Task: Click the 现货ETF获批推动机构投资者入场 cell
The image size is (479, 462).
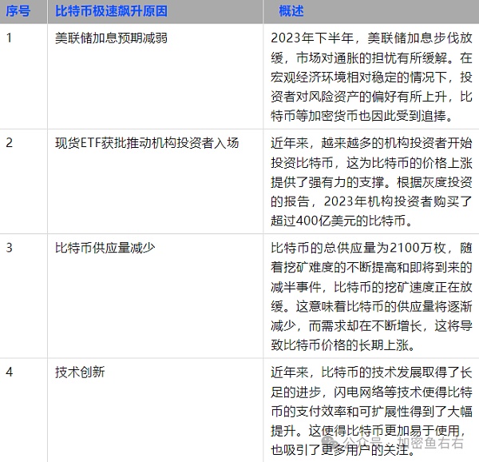Action: point(147,142)
